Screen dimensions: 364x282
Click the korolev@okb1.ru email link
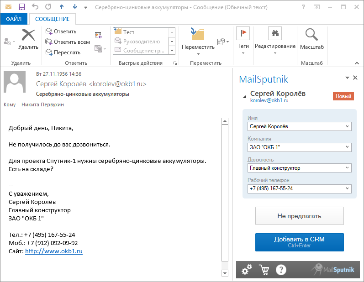269,100
